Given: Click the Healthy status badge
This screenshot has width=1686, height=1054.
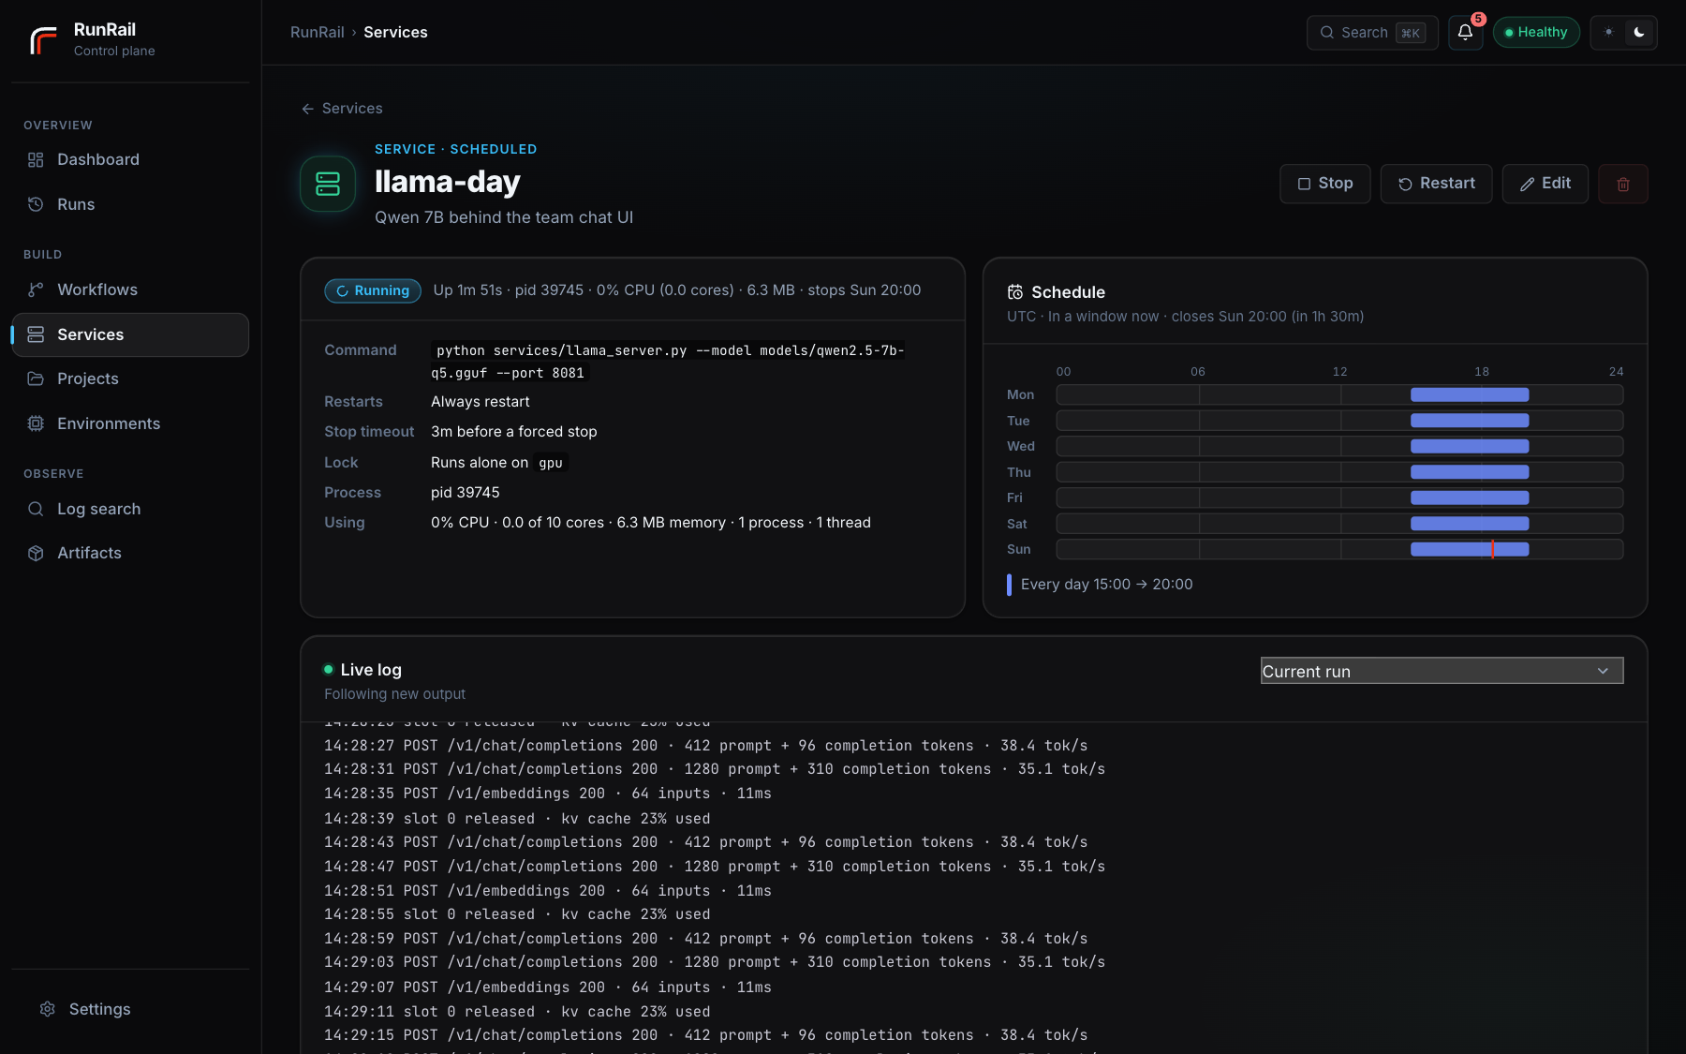Looking at the screenshot, I should pos(1536,33).
